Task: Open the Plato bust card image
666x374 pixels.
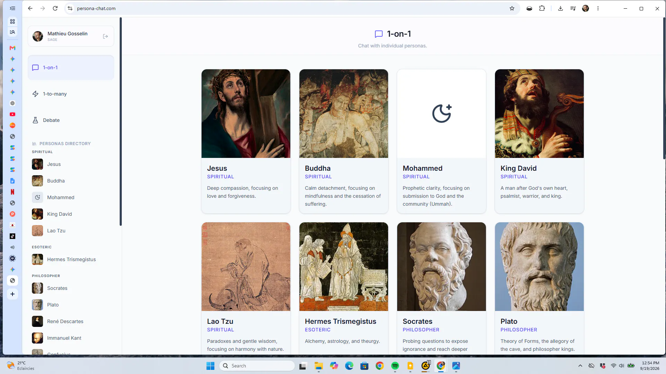Action: 539,267
